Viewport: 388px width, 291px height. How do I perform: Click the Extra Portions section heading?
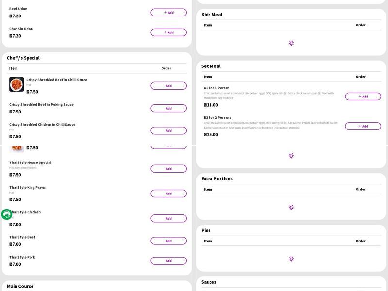tap(217, 178)
